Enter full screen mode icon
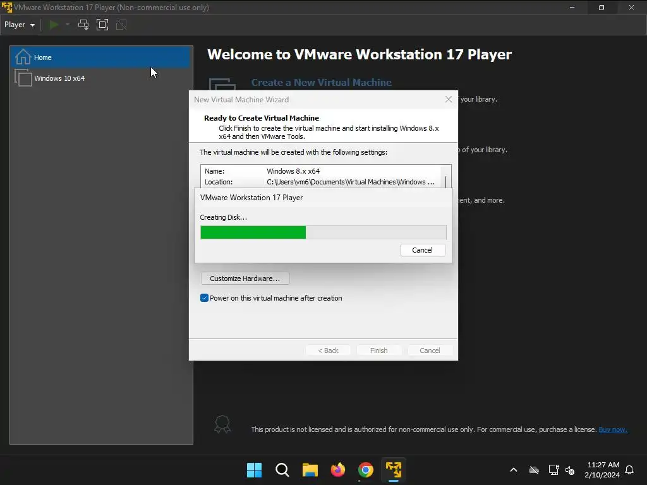Screen dimensions: 647x485 tap(102, 25)
